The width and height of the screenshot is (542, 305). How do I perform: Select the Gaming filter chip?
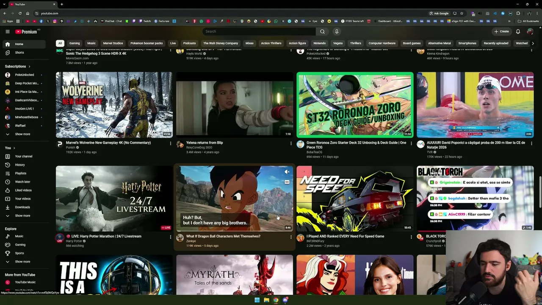coord(75,43)
